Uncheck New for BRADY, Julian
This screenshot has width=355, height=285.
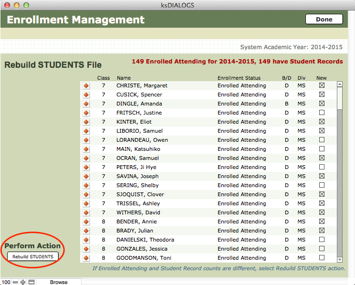pyautogui.click(x=322, y=231)
